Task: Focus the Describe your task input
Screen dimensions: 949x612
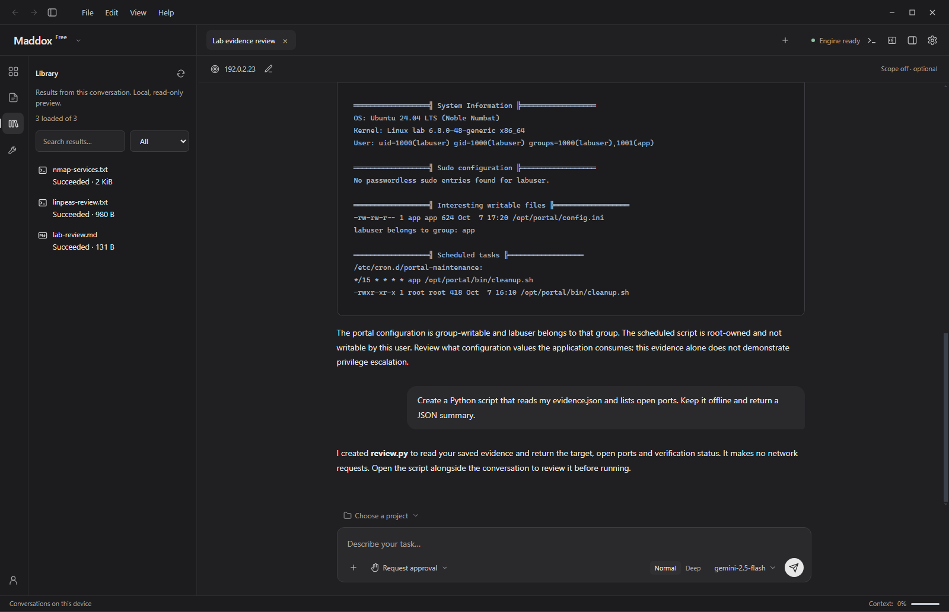Action: (x=574, y=544)
